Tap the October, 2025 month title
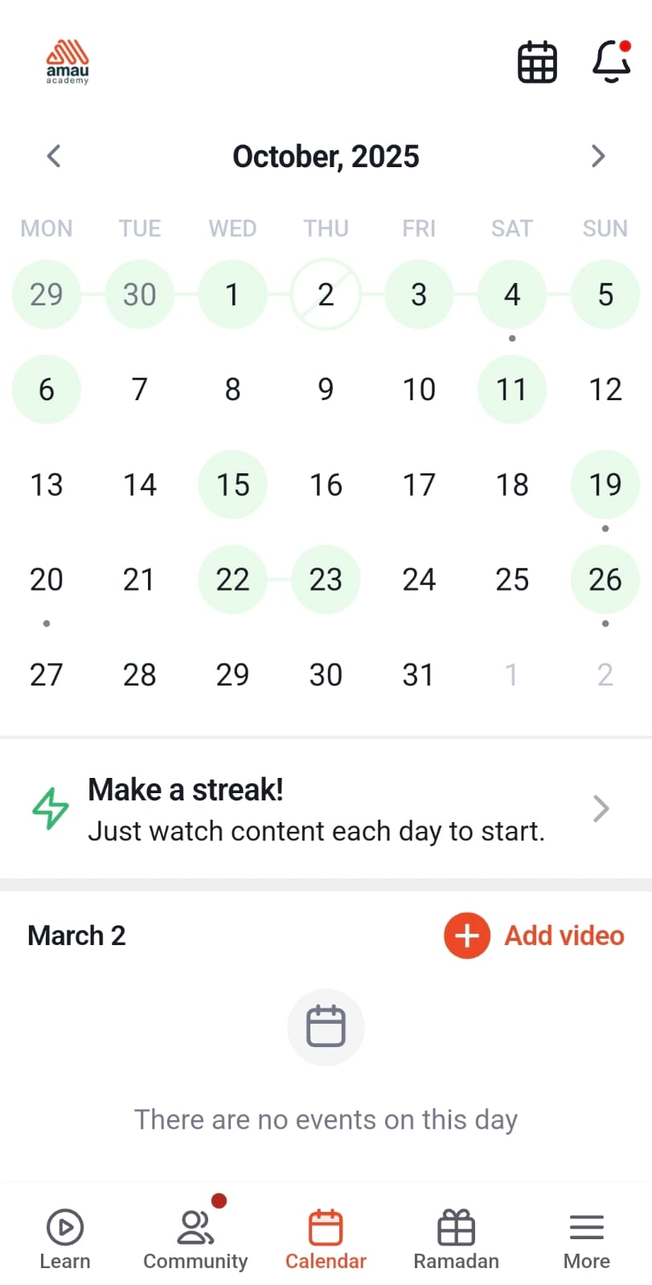The height and width of the screenshot is (1285, 652). (326, 157)
